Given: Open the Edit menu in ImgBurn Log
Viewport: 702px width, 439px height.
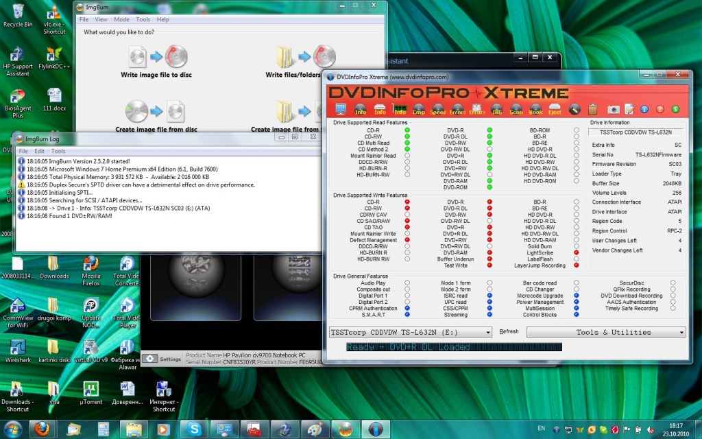Looking at the screenshot, I should [x=40, y=151].
